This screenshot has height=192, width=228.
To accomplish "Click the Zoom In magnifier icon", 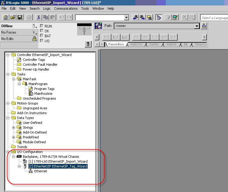I will coord(185,18).
